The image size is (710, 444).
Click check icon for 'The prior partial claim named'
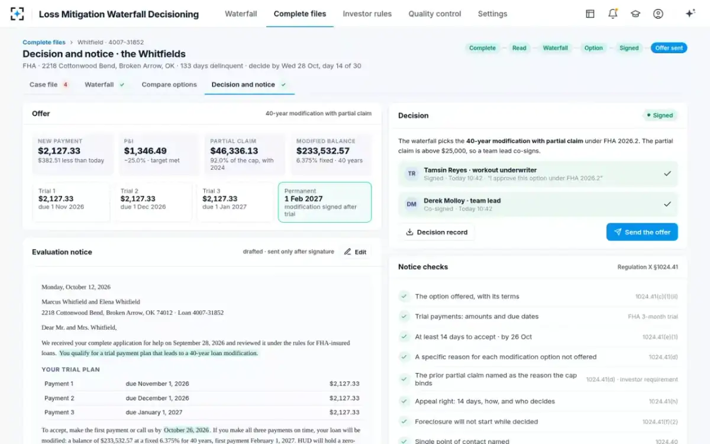click(x=404, y=379)
